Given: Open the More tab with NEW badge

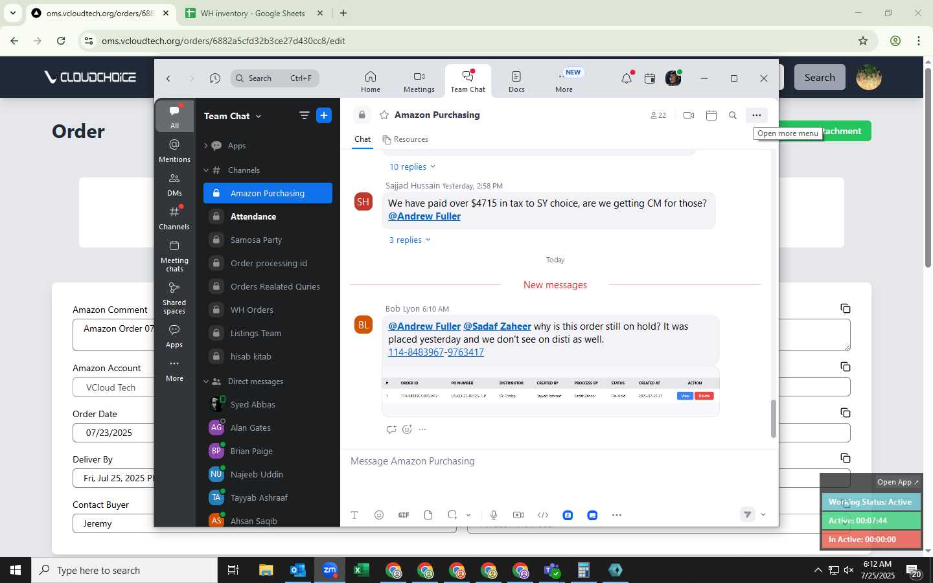Looking at the screenshot, I should coord(564,82).
